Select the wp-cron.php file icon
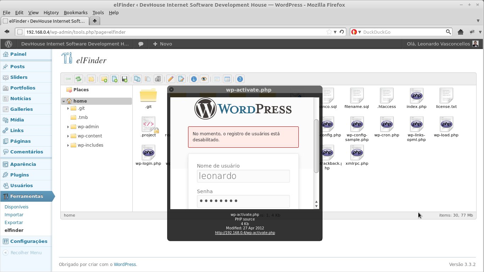 (x=386, y=124)
